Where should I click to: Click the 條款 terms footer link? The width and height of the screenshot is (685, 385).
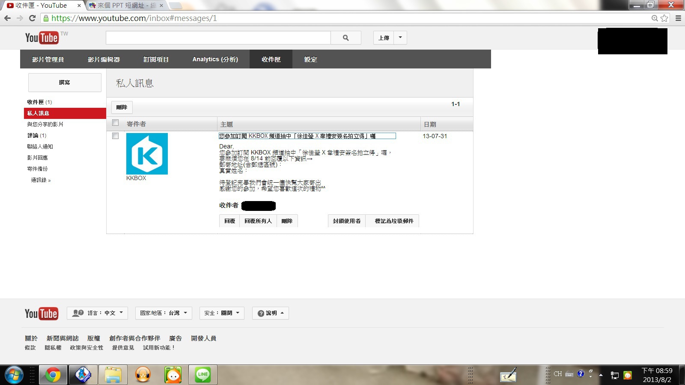[x=30, y=348]
